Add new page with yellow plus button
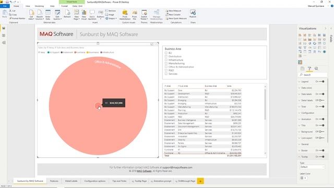Image resolution: width=334 pixels, height=188 pixels. 200,181
